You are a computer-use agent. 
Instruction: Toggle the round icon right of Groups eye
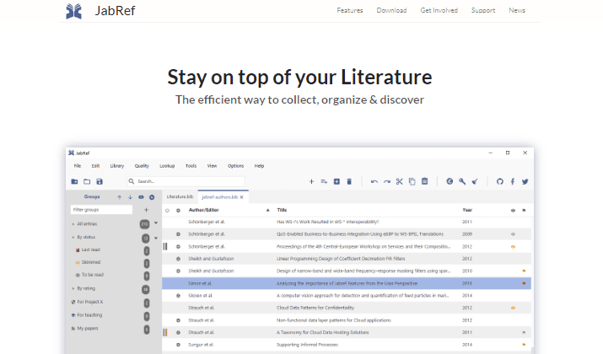click(152, 197)
